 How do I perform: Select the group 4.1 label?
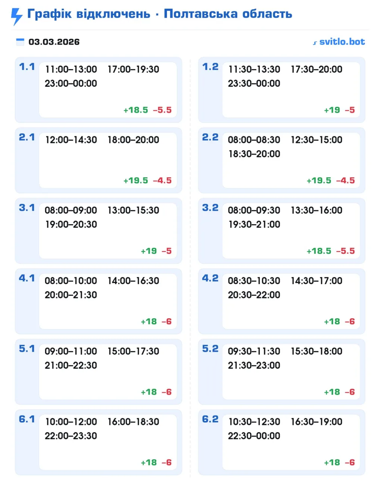click(27, 278)
